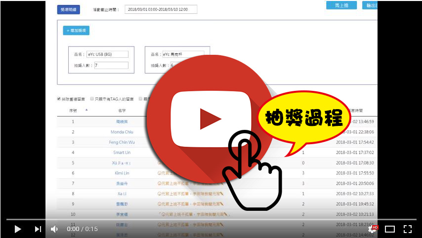Click the timestamp 2018-03-01 20:50:06
The image size is (422, 238).
point(355,183)
